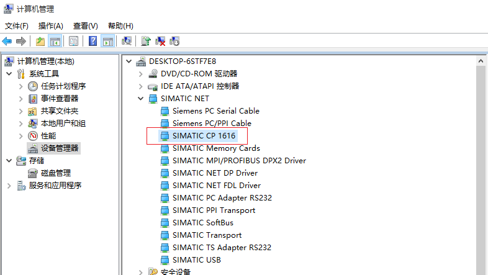The image size is (488, 275).
Task: Select SIMATIC SoftBus device
Action: click(x=203, y=223)
